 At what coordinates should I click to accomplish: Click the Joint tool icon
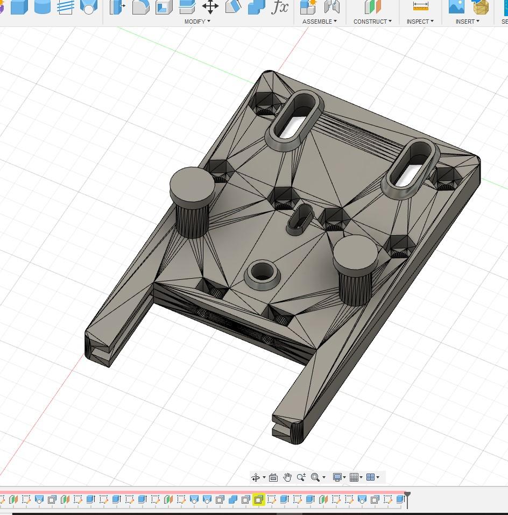click(x=331, y=6)
